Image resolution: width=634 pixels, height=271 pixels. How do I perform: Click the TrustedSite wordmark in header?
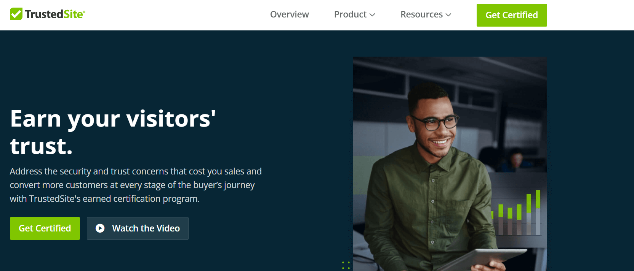point(54,14)
